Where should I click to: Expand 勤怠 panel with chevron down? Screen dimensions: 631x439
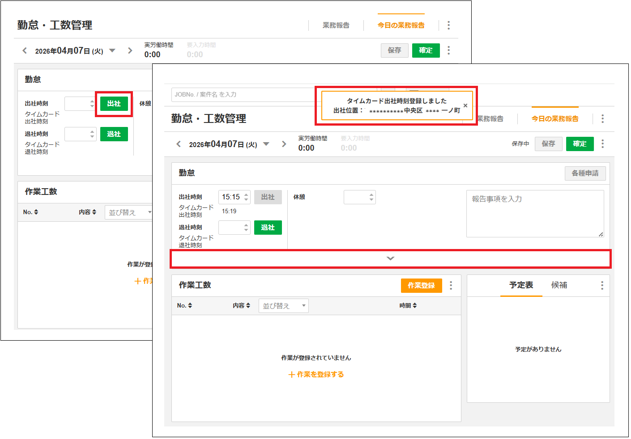click(x=391, y=258)
